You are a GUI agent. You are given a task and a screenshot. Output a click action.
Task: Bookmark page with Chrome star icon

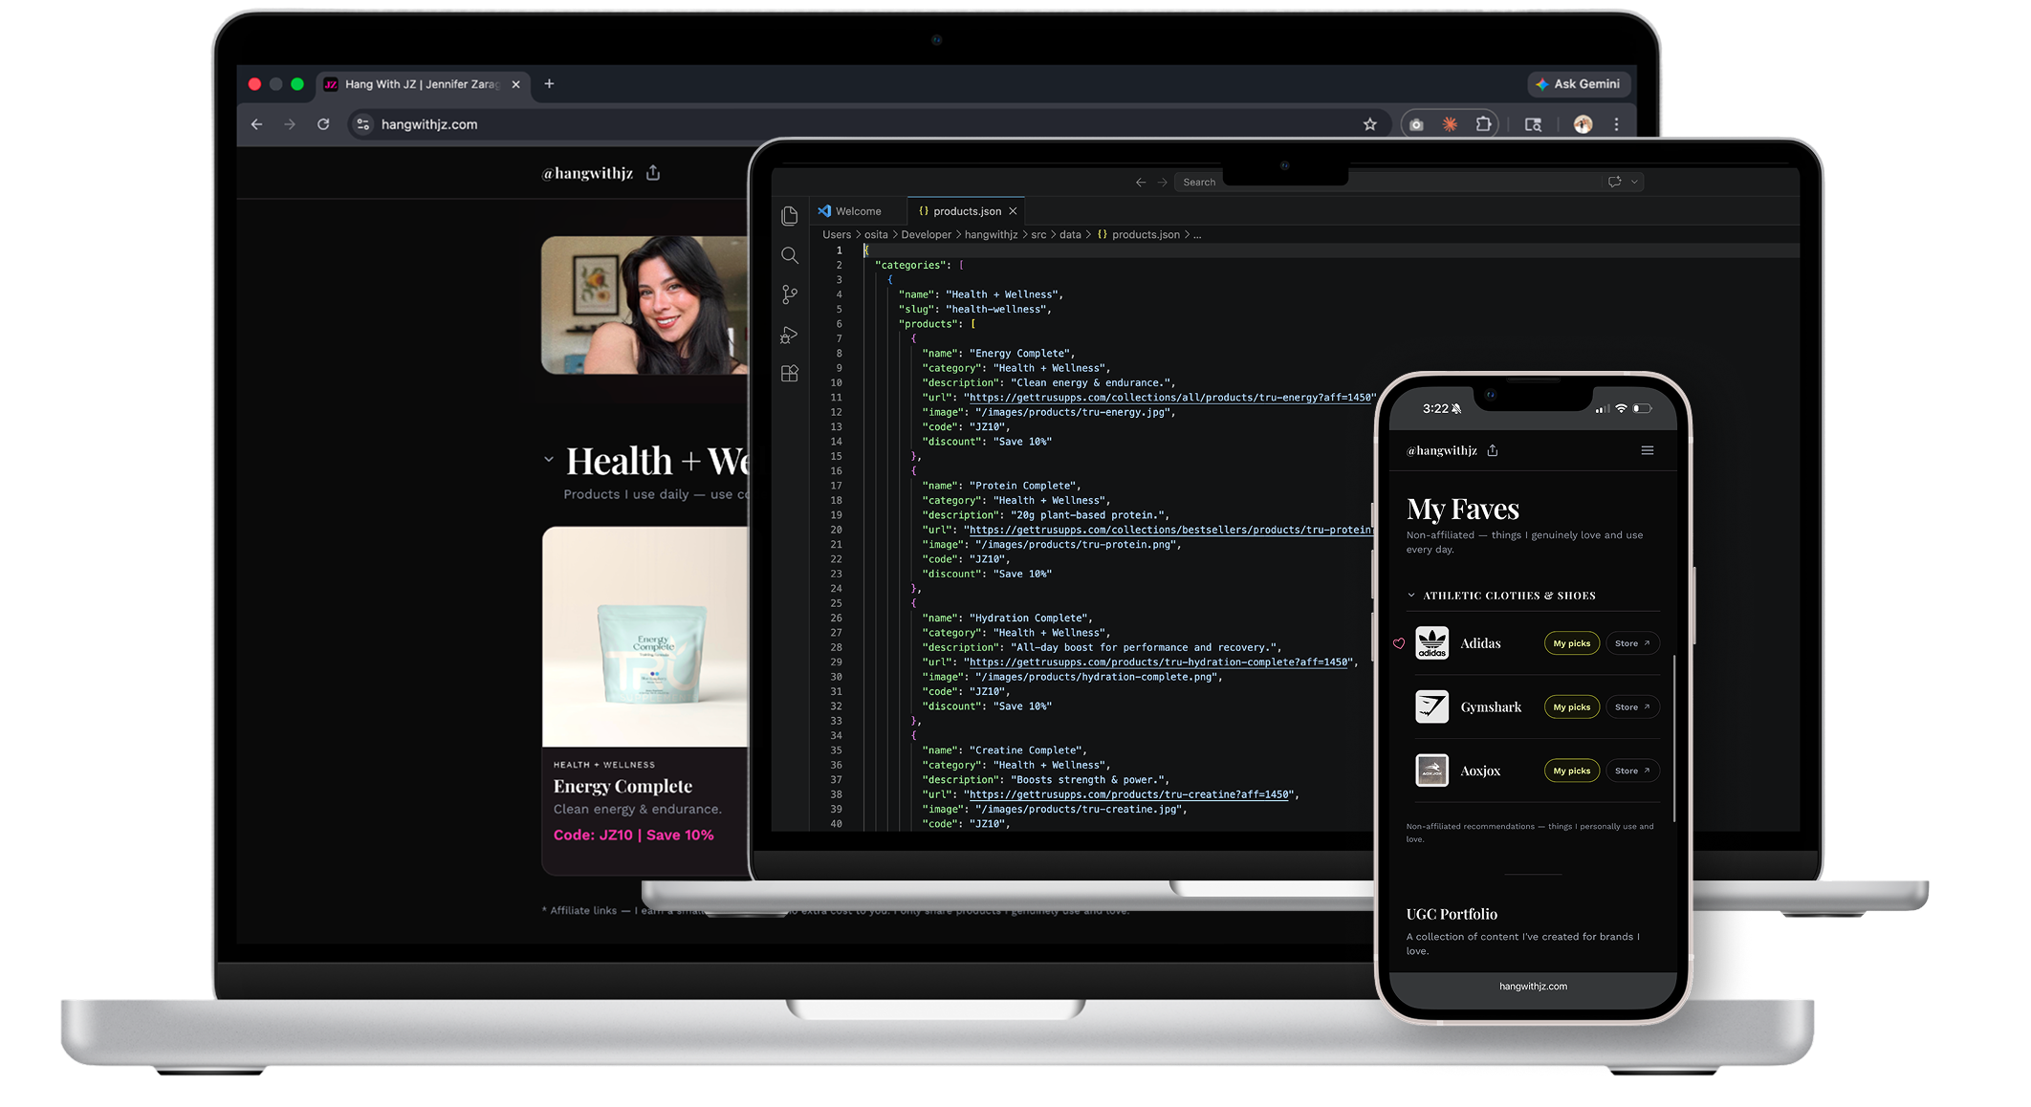pos(1369,124)
